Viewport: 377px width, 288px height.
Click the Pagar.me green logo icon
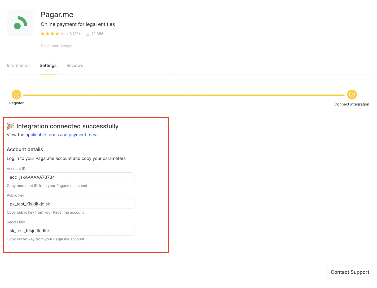click(20, 23)
